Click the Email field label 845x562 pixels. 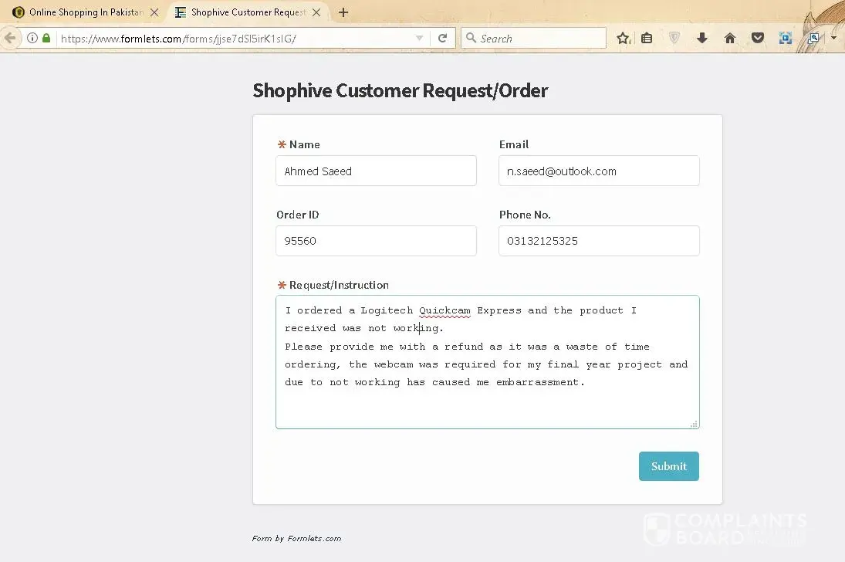tap(514, 144)
